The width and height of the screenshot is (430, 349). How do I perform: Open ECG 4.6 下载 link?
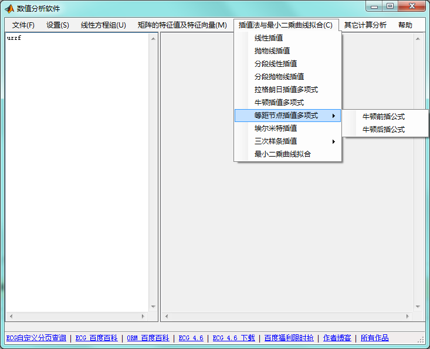point(234,338)
